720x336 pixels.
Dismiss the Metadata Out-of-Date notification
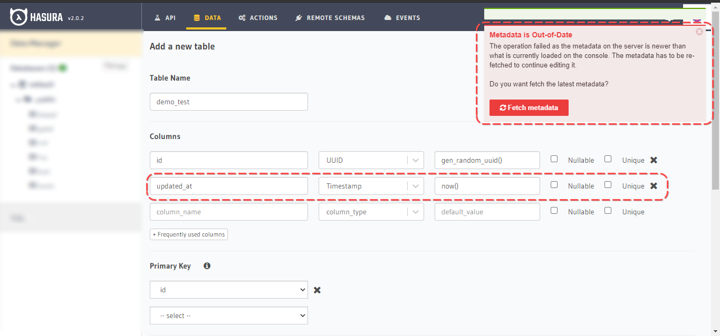699,32
